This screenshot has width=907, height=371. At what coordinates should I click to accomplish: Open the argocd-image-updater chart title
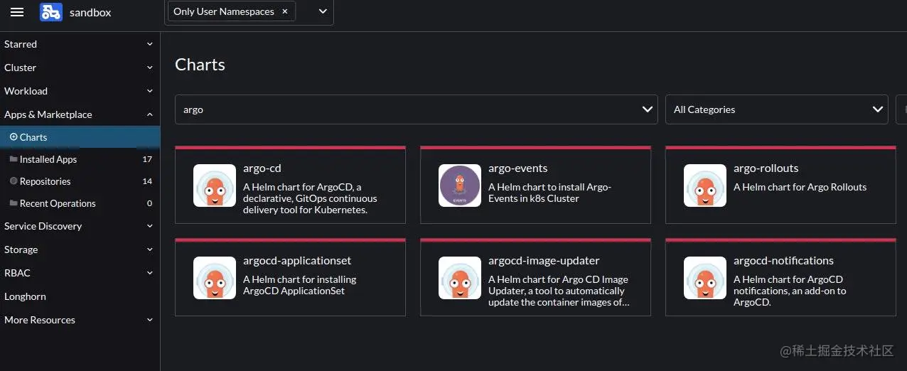544,261
